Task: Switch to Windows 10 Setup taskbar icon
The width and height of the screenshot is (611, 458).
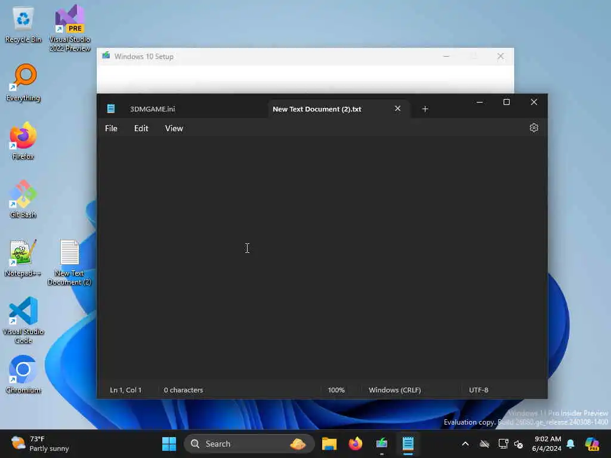Action: click(x=381, y=444)
